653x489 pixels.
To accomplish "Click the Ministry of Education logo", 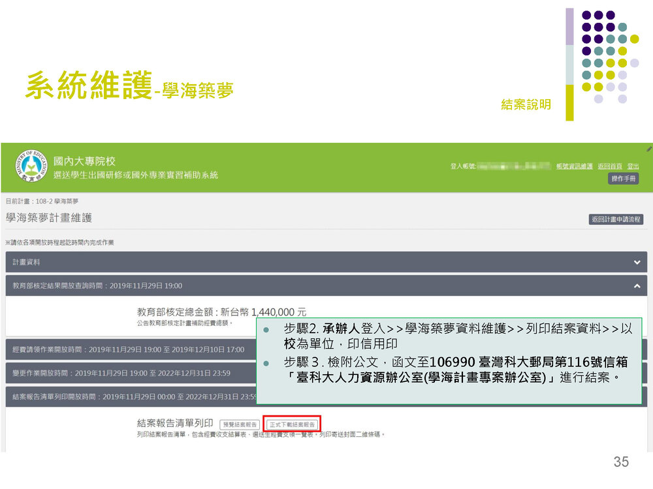I will pyautogui.click(x=31, y=168).
